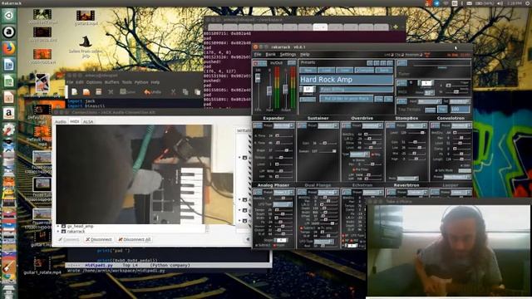The width and height of the screenshot is (532, 299).
Task: Open the Settings menu in rakarrack
Action: [288, 54]
